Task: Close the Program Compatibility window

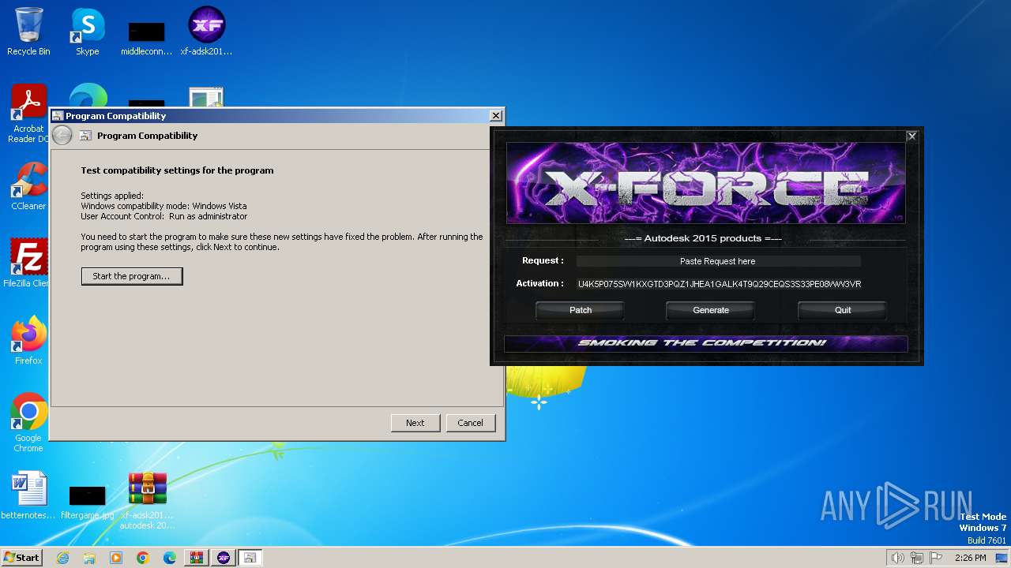Action: 496,116
